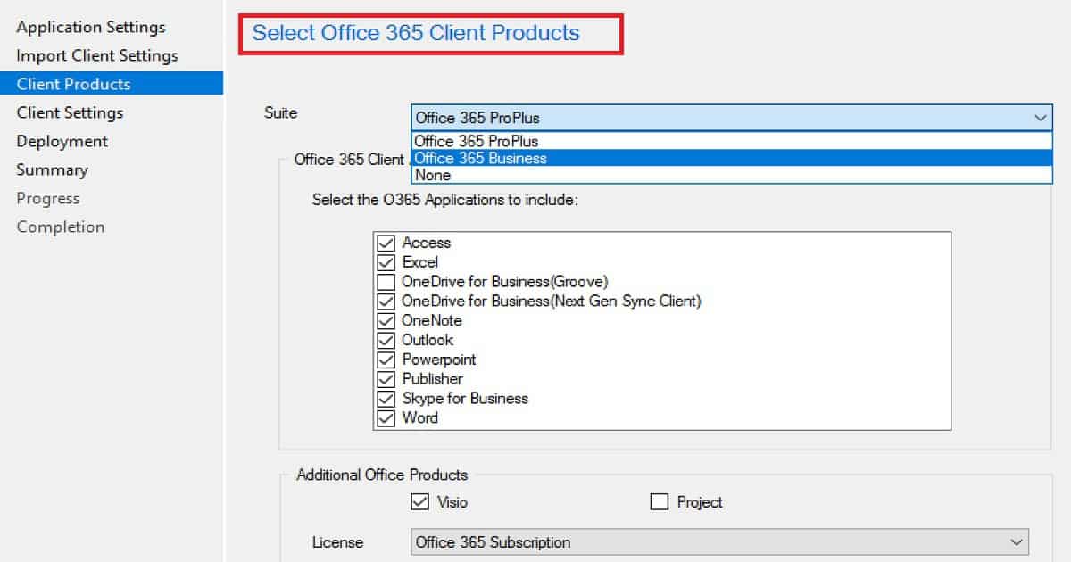
Task: Click the Progress step
Action: 48,198
